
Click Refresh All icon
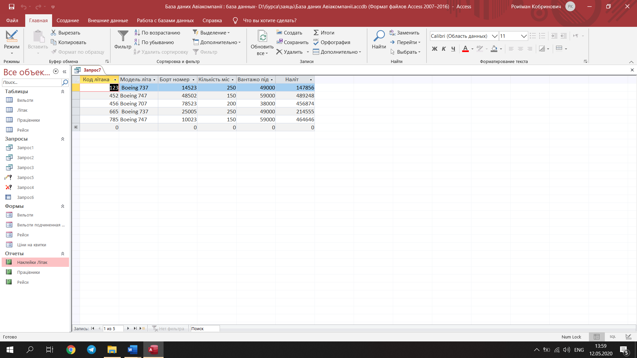(262, 36)
